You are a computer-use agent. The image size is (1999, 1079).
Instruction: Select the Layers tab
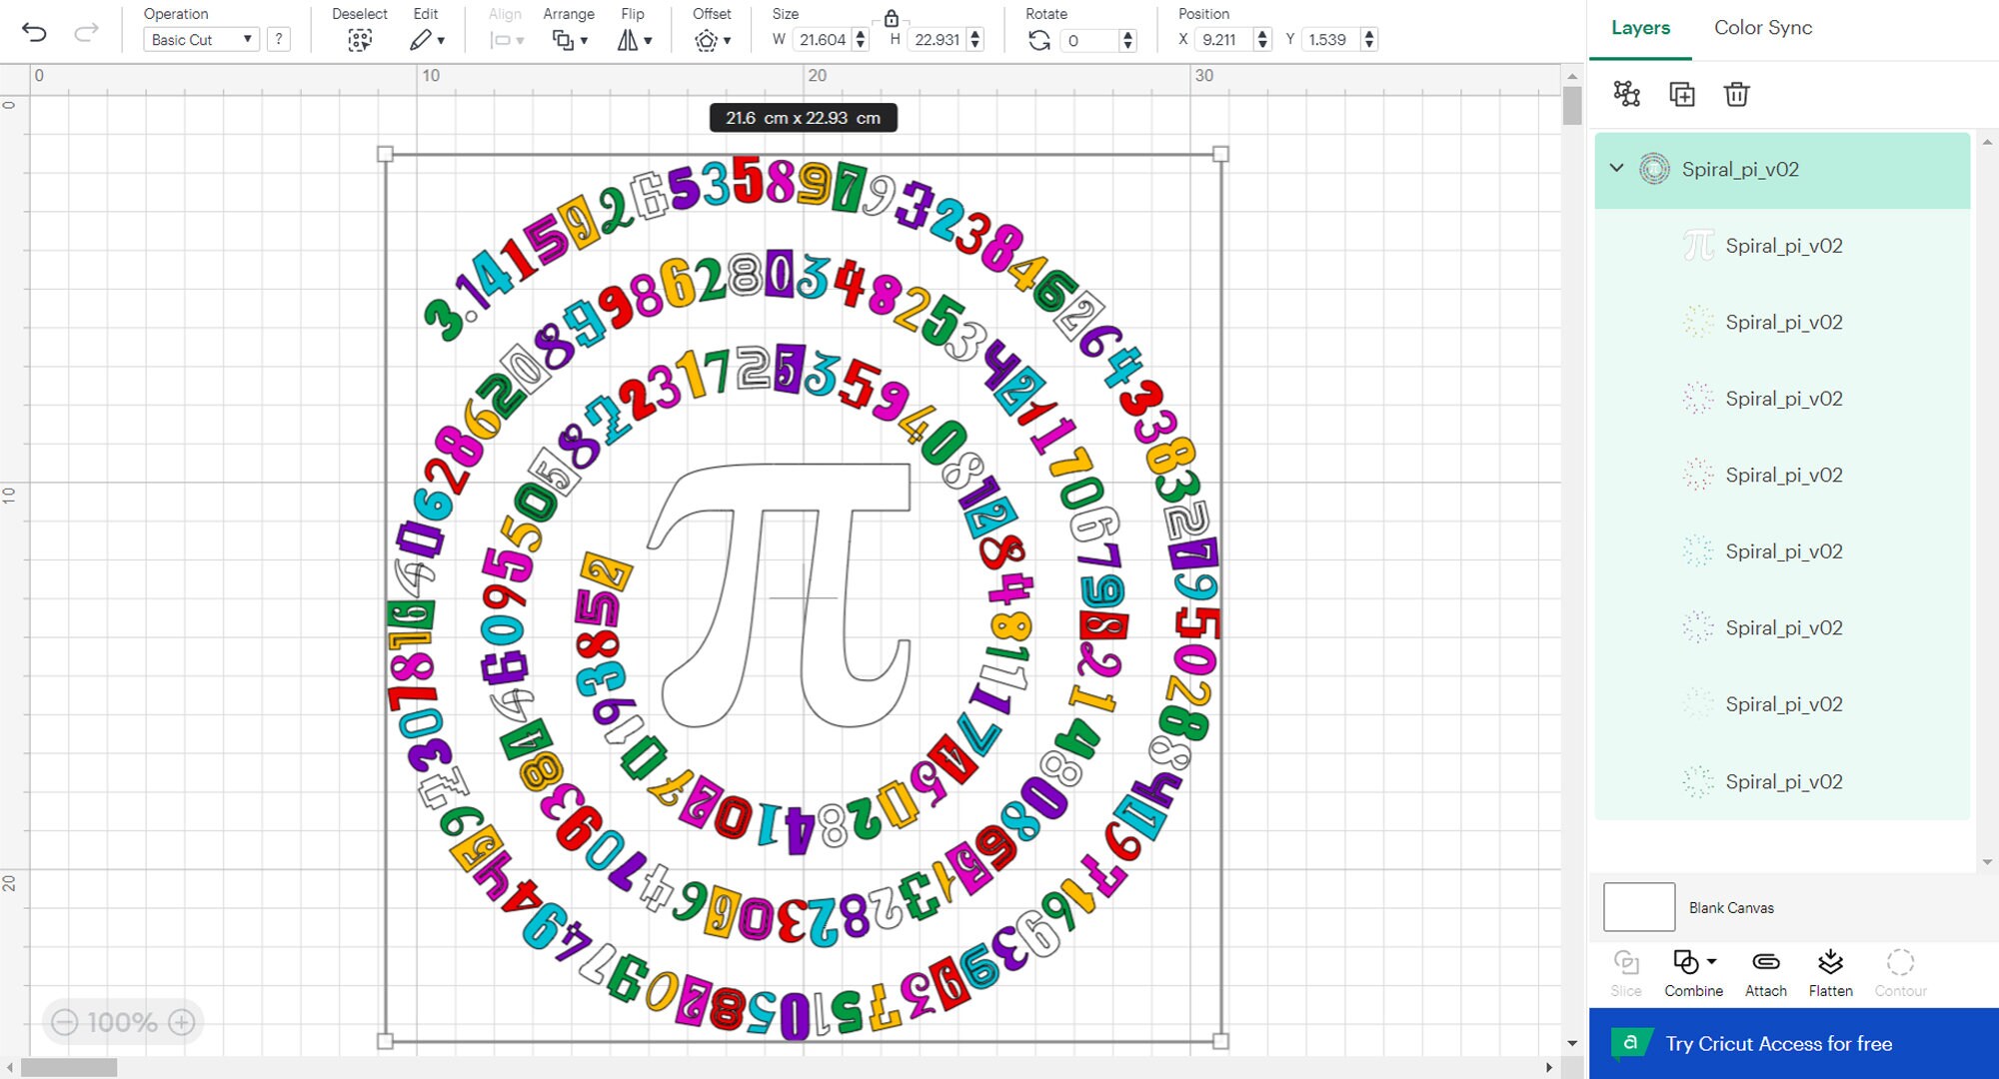1640,28
